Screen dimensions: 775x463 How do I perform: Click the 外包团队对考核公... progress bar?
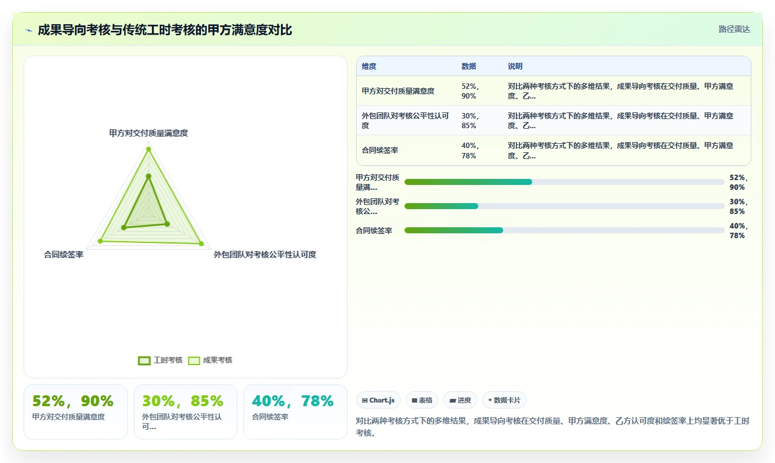pos(564,206)
